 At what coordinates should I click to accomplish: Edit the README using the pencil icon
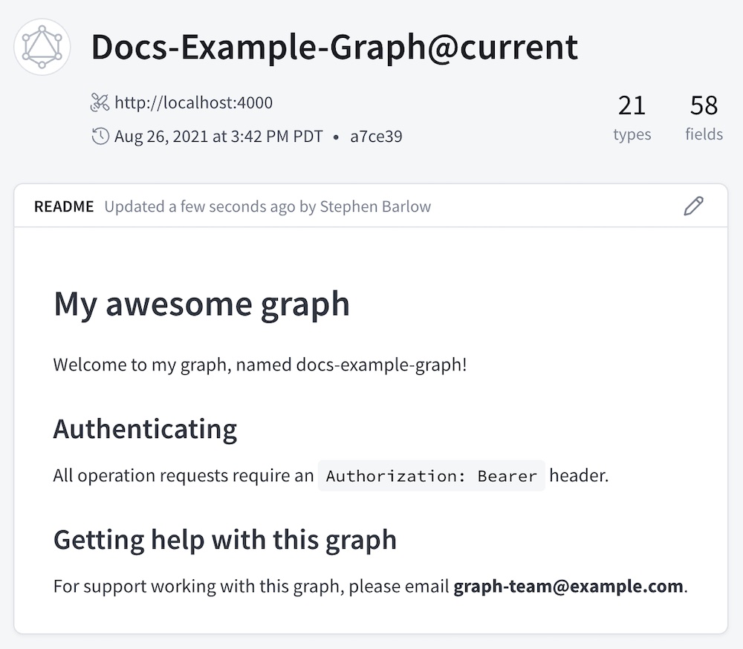[692, 206]
